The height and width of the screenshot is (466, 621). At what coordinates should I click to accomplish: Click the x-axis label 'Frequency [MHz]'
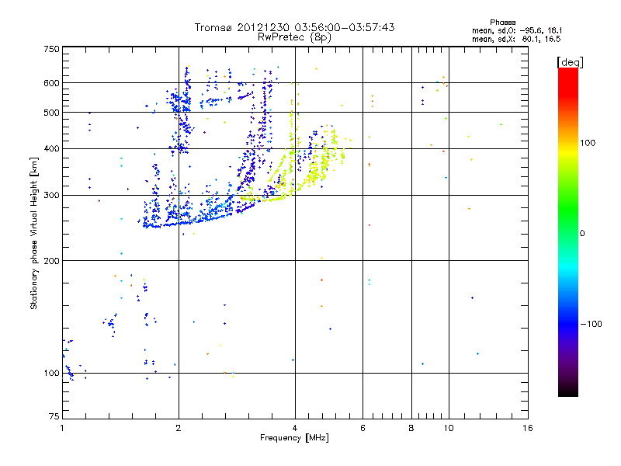[x=294, y=438]
